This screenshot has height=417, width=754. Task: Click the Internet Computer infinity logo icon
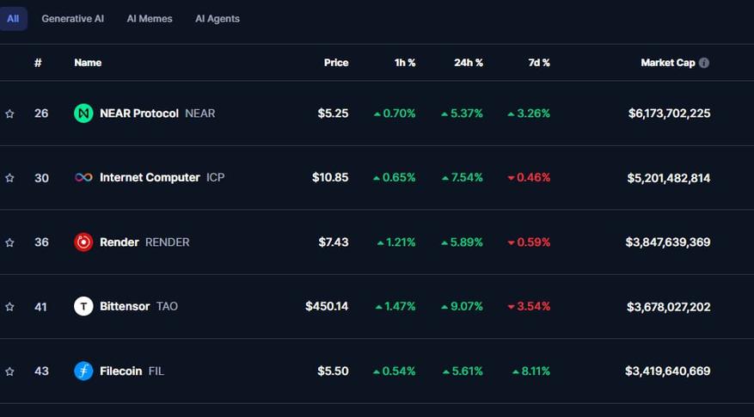click(83, 177)
